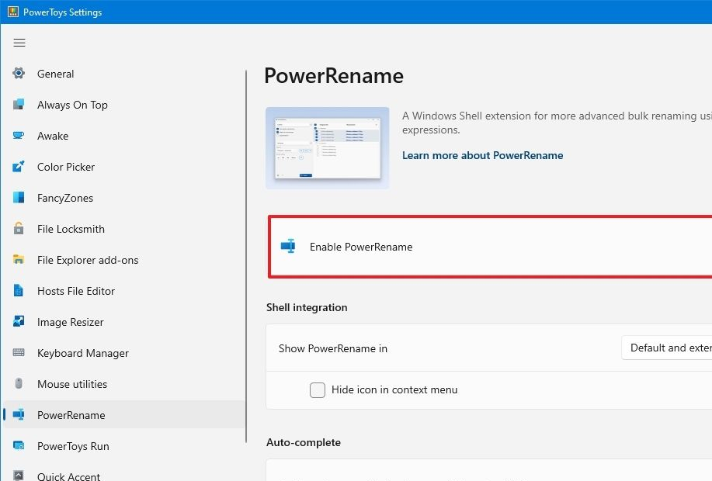Go to Hosts File Editor settings
Image resolution: width=712 pixels, height=481 pixels.
tap(124, 291)
